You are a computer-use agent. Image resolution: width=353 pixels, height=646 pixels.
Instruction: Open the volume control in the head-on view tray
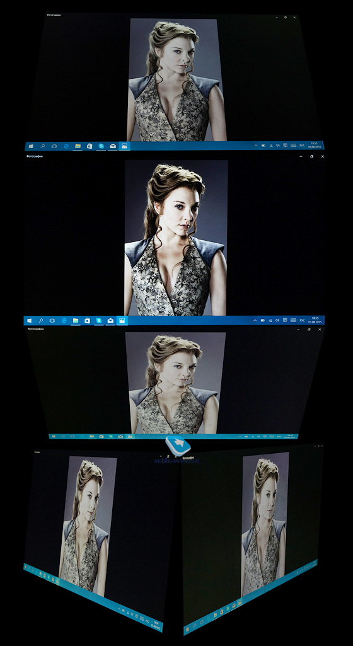pos(277,320)
